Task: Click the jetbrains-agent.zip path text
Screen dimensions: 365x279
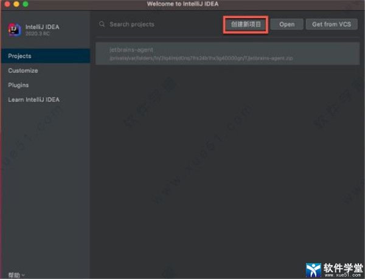Action: 201,58
